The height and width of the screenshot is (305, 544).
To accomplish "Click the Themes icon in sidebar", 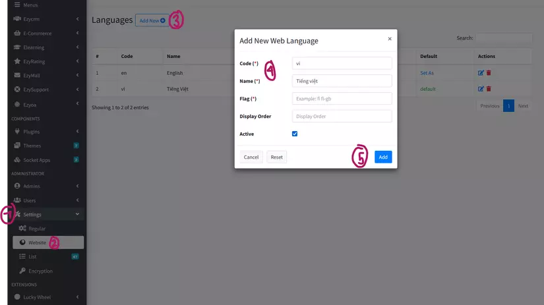I will [17, 146].
